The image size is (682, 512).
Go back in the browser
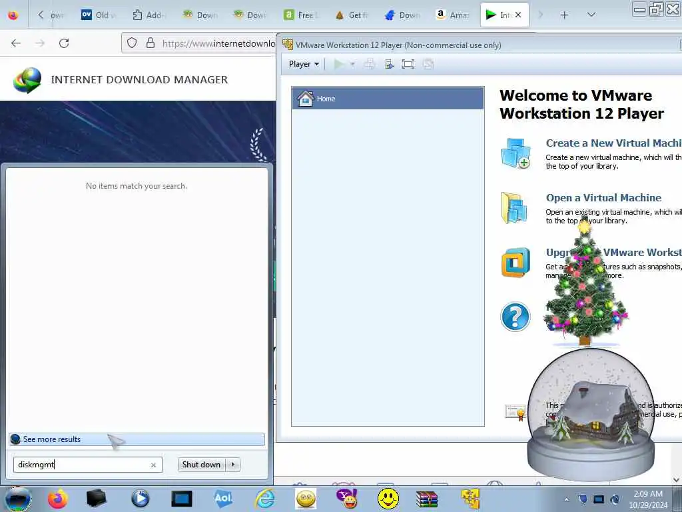pos(16,43)
